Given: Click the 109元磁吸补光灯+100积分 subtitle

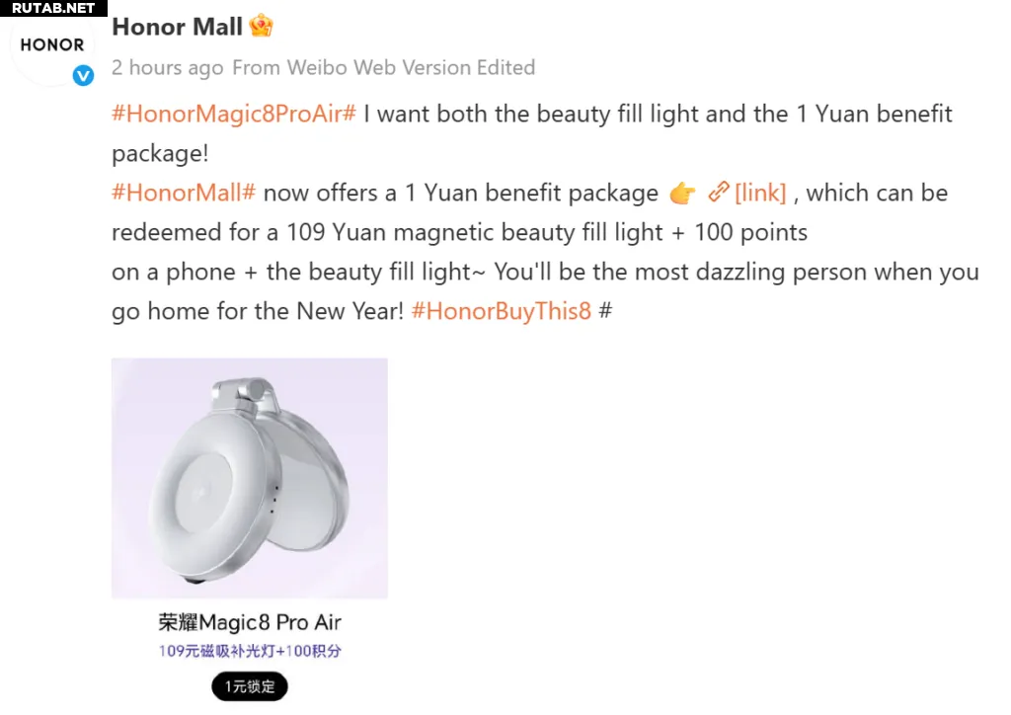Looking at the screenshot, I should click(x=250, y=651).
